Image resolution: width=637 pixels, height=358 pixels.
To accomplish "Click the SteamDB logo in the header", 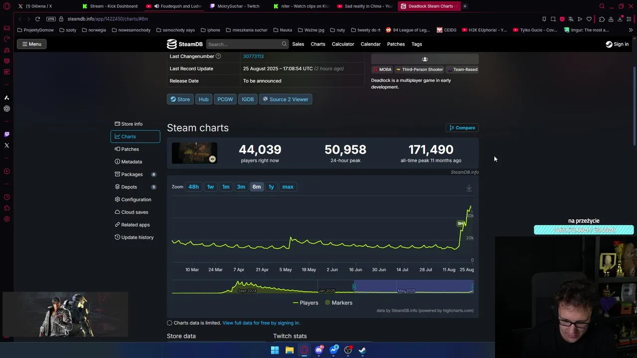I will pyautogui.click(x=185, y=44).
